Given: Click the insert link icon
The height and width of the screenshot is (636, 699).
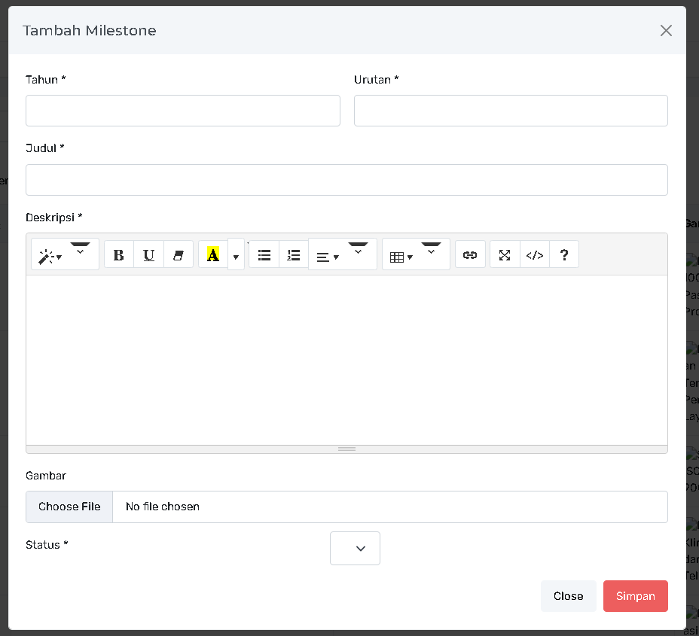Looking at the screenshot, I should tap(470, 255).
